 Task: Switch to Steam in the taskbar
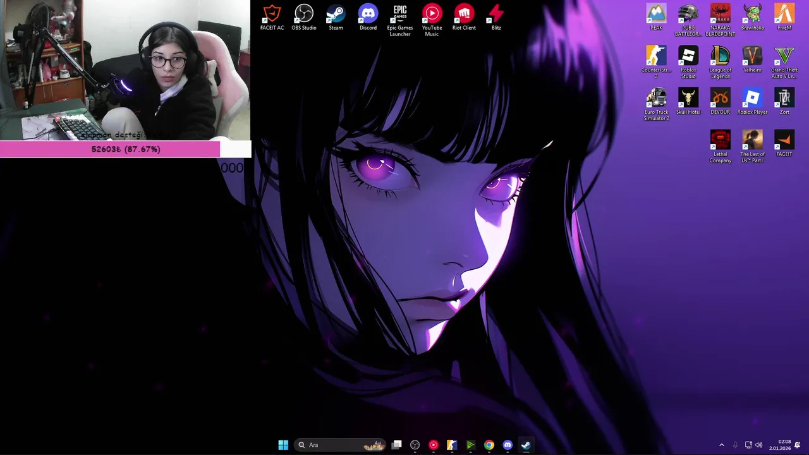(526, 445)
